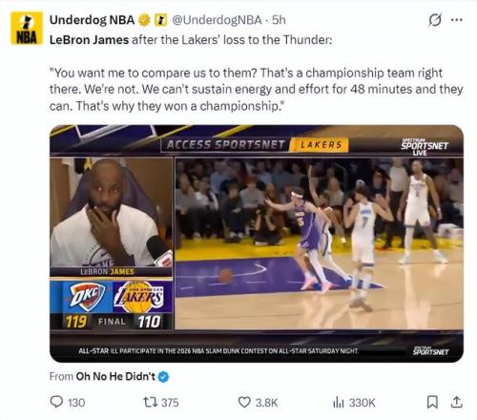Click the bold LeBron James text in the tweet
Image resolution: width=477 pixels, height=420 pixels.
[89, 40]
